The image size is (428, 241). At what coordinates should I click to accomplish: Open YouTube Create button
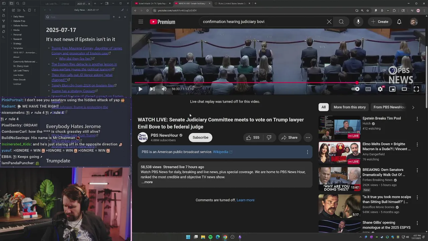380,22
